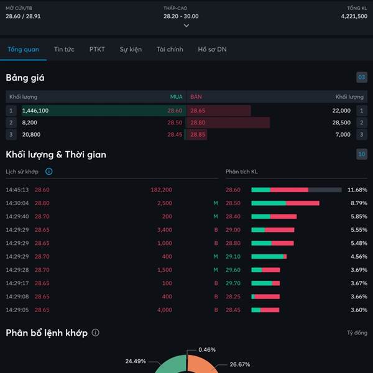Click the buy volume 8,200
This screenshot has width=373, height=373.
[29, 122]
